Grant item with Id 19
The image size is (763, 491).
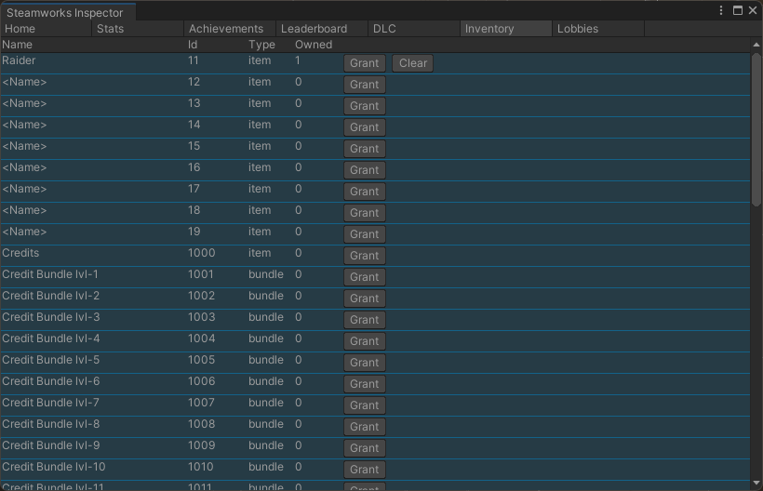pyautogui.click(x=365, y=234)
